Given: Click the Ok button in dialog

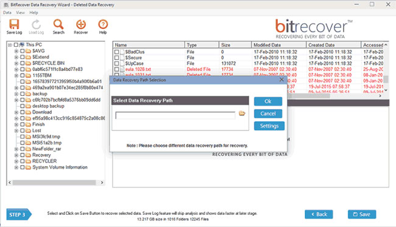Looking at the screenshot, I should (x=268, y=101).
